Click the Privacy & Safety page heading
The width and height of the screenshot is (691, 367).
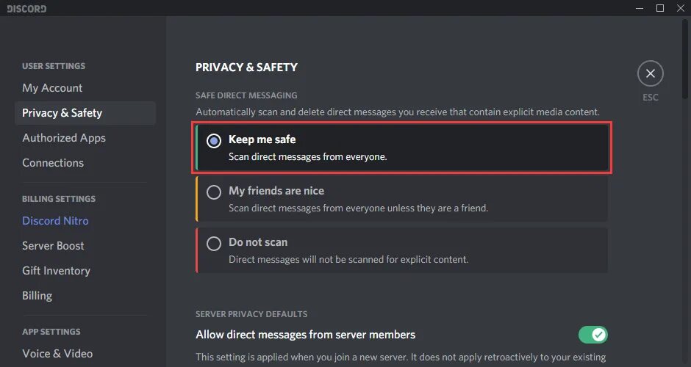(246, 67)
